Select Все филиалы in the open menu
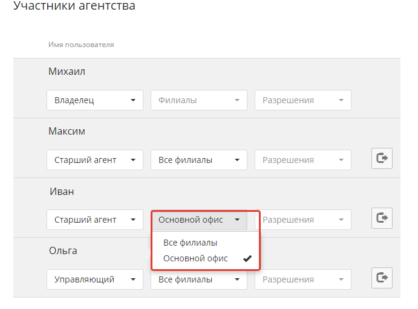 point(190,243)
